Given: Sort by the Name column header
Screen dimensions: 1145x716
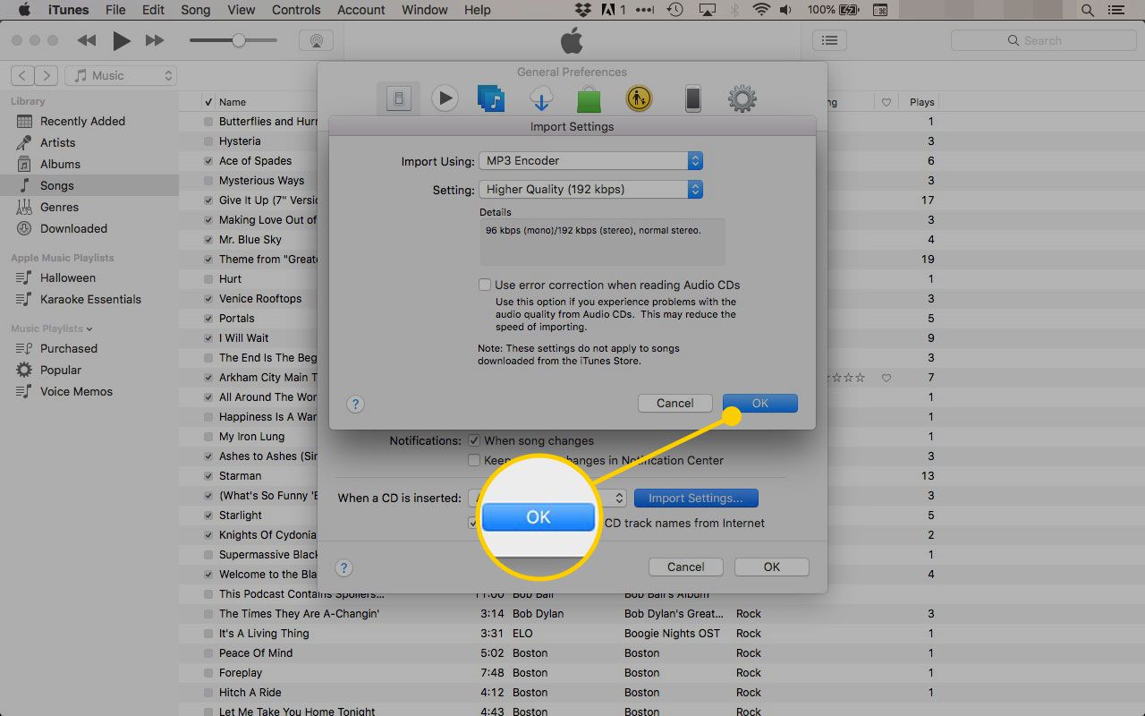Looking at the screenshot, I should [x=233, y=102].
